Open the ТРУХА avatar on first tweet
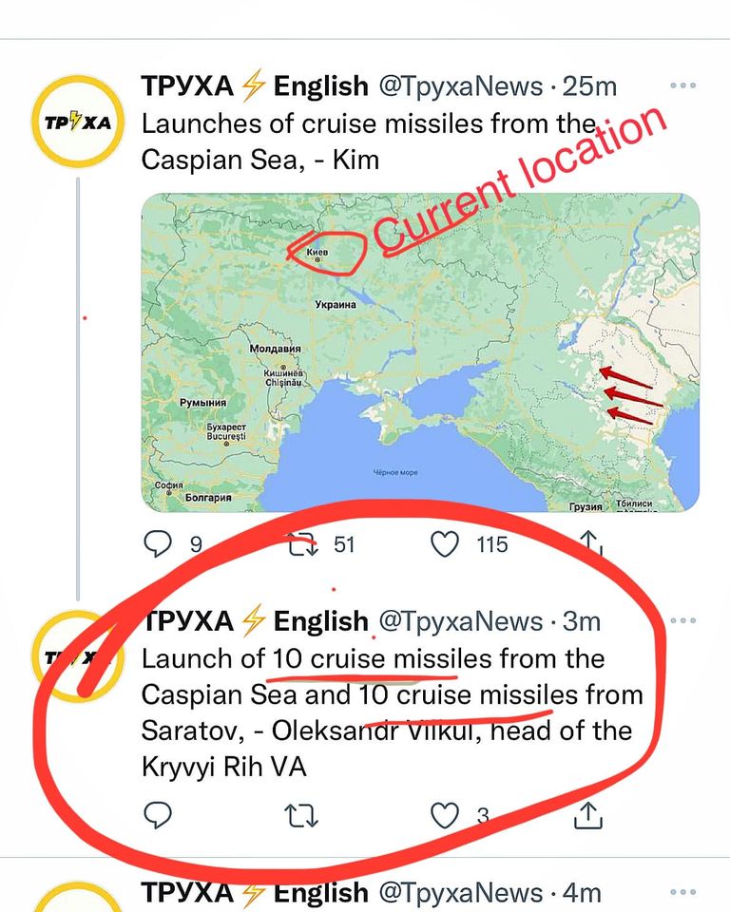 tap(77, 122)
